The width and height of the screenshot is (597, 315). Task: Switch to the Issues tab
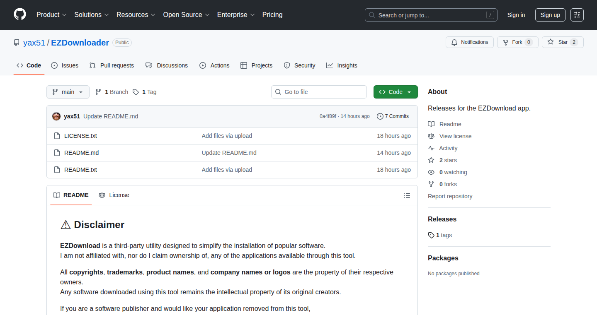pyautogui.click(x=65, y=65)
